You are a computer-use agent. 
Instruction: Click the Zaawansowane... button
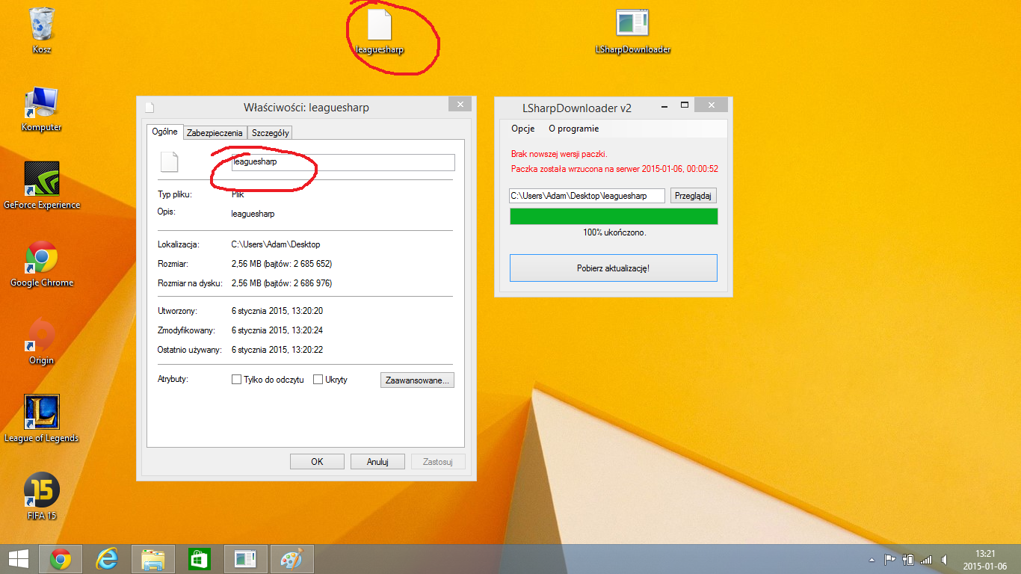pos(417,380)
